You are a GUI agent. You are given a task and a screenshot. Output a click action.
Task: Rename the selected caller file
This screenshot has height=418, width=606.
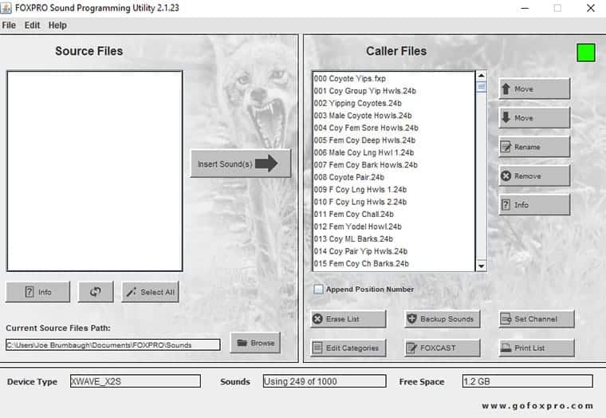point(534,147)
